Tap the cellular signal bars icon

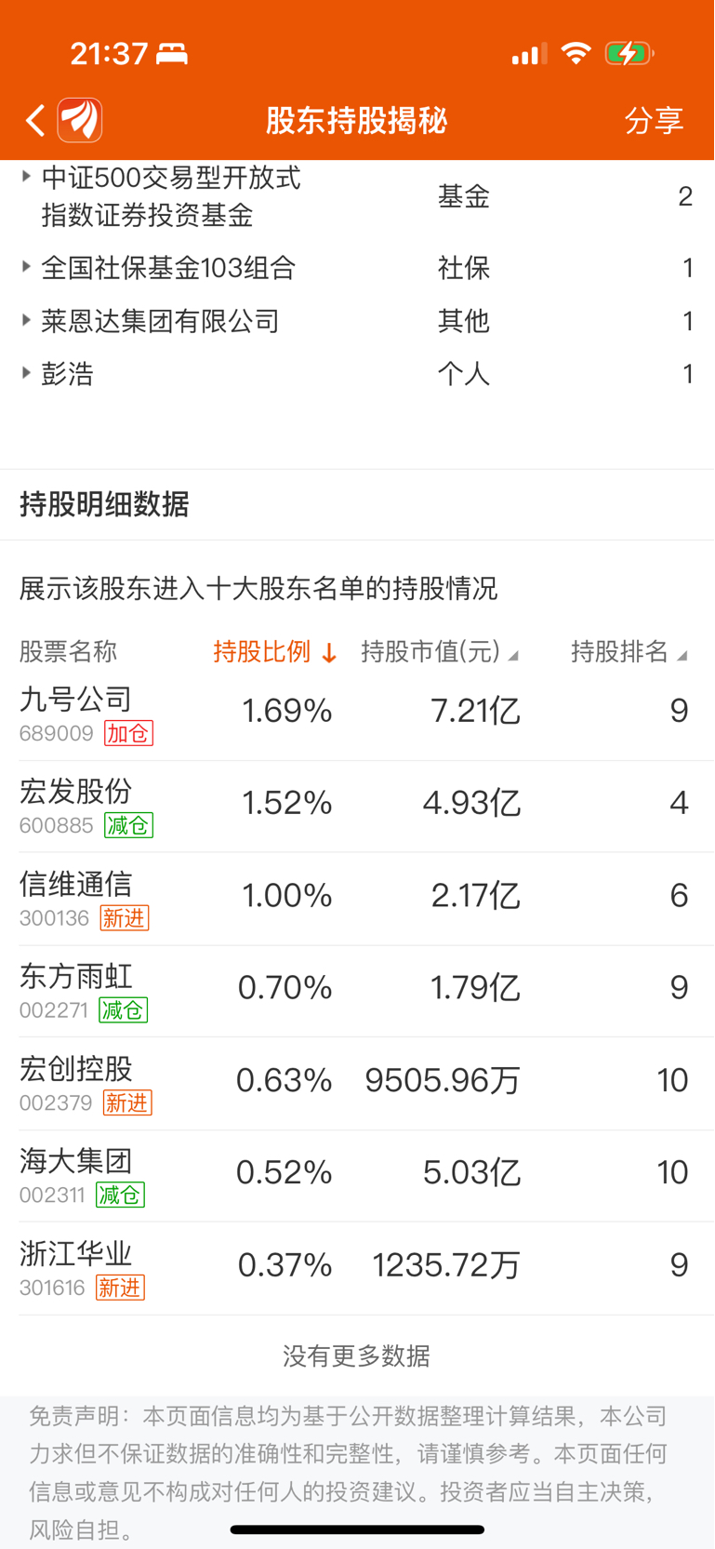click(529, 55)
